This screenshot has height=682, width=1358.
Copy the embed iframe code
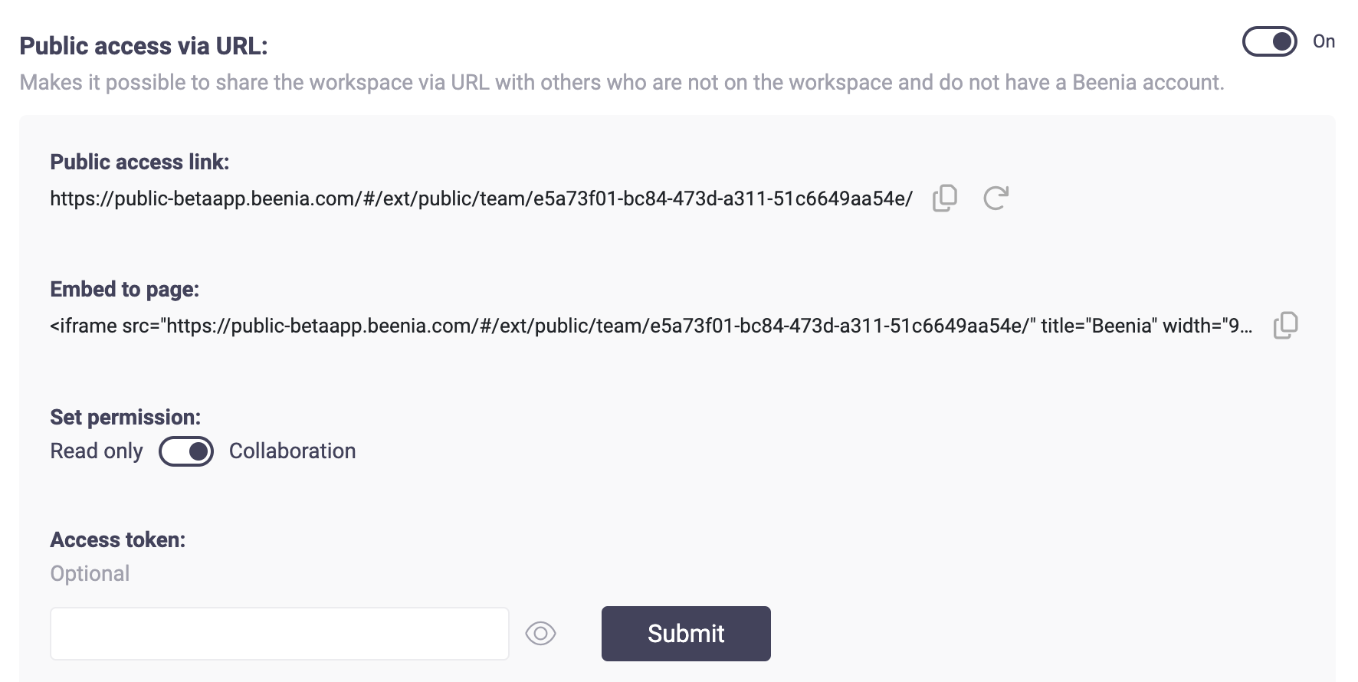click(x=1285, y=326)
